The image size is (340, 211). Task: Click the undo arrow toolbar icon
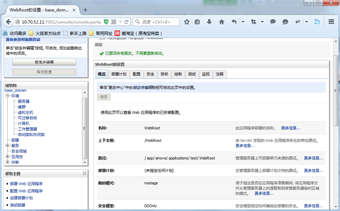[x=234, y=22]
